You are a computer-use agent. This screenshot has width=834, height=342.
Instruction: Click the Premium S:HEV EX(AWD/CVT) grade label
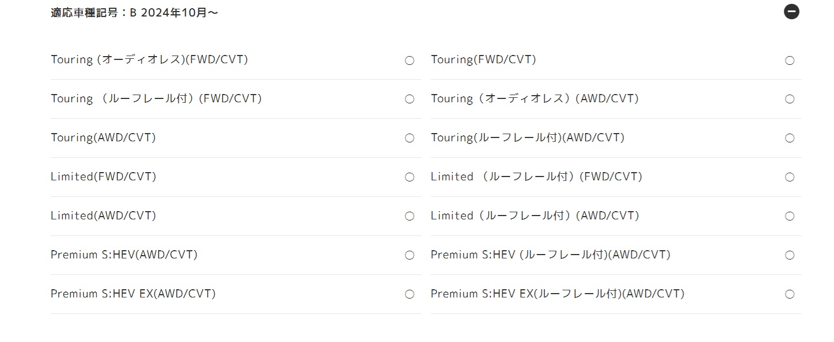click(x=133, y=294)
